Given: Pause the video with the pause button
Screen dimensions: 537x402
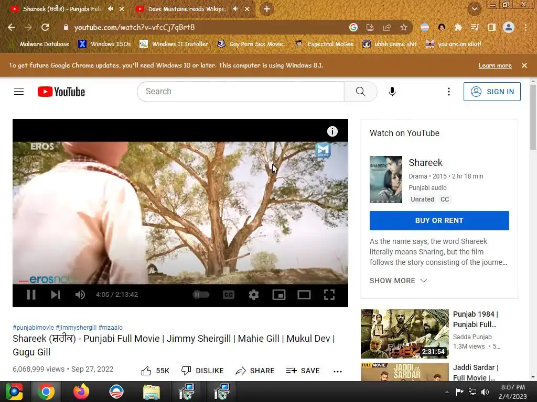Looking at the screenshot, I should coord(31,295).
